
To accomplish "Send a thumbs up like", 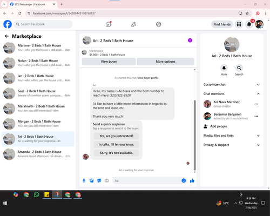I will coord(192,180).
